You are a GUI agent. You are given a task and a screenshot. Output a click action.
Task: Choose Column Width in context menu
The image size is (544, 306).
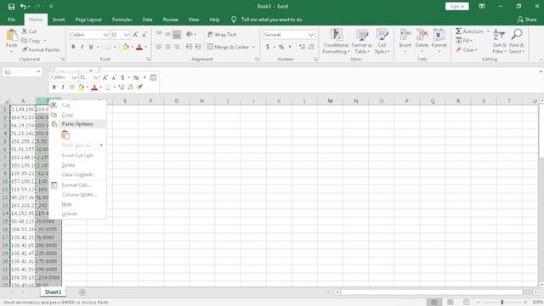click(77, 195)
